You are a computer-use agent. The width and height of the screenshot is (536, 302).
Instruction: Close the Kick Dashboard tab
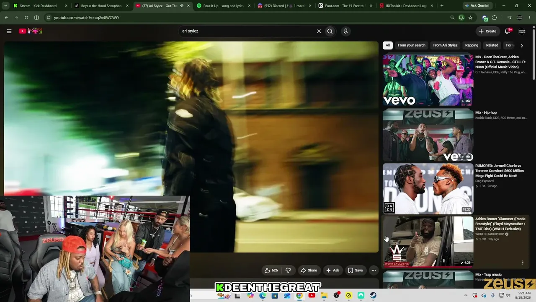point(66,6)
